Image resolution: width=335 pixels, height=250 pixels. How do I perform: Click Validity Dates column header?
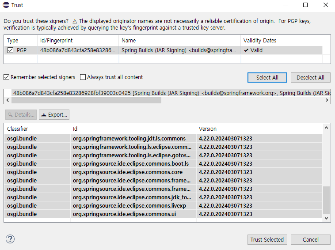(282, 41)
